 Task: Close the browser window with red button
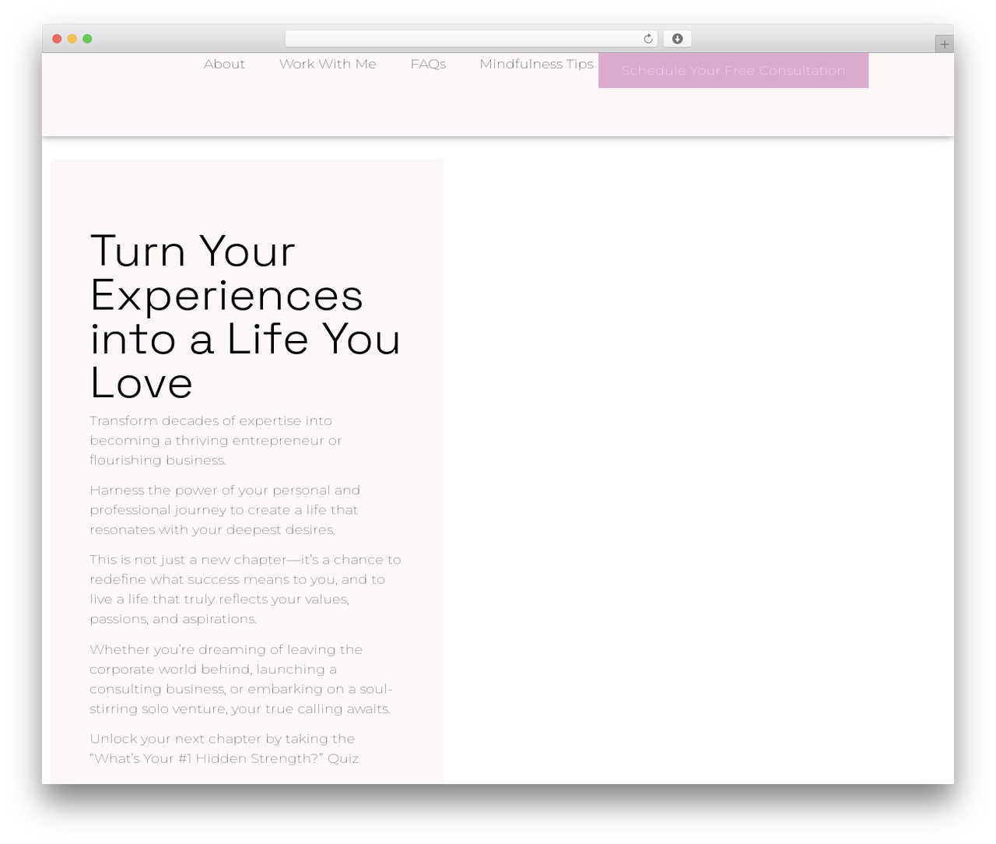57,39
